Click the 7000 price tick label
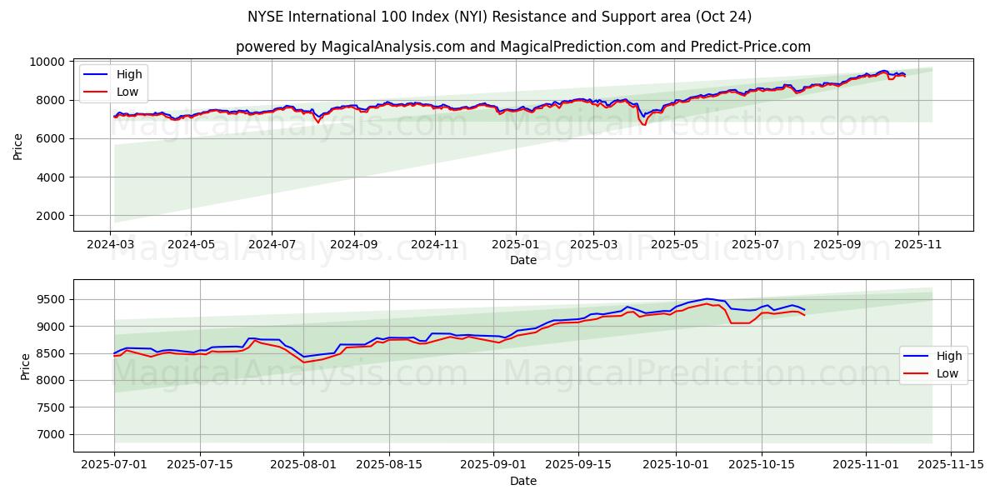 pyautogui.click(x=51, y=435)
